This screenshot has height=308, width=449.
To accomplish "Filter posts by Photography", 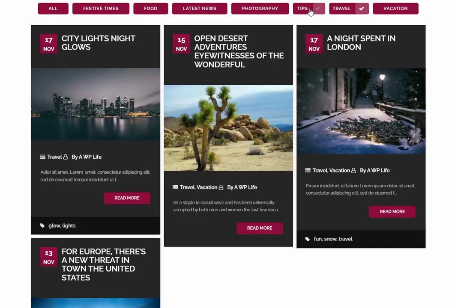I will pyautogui.click(x=260, y=9).
